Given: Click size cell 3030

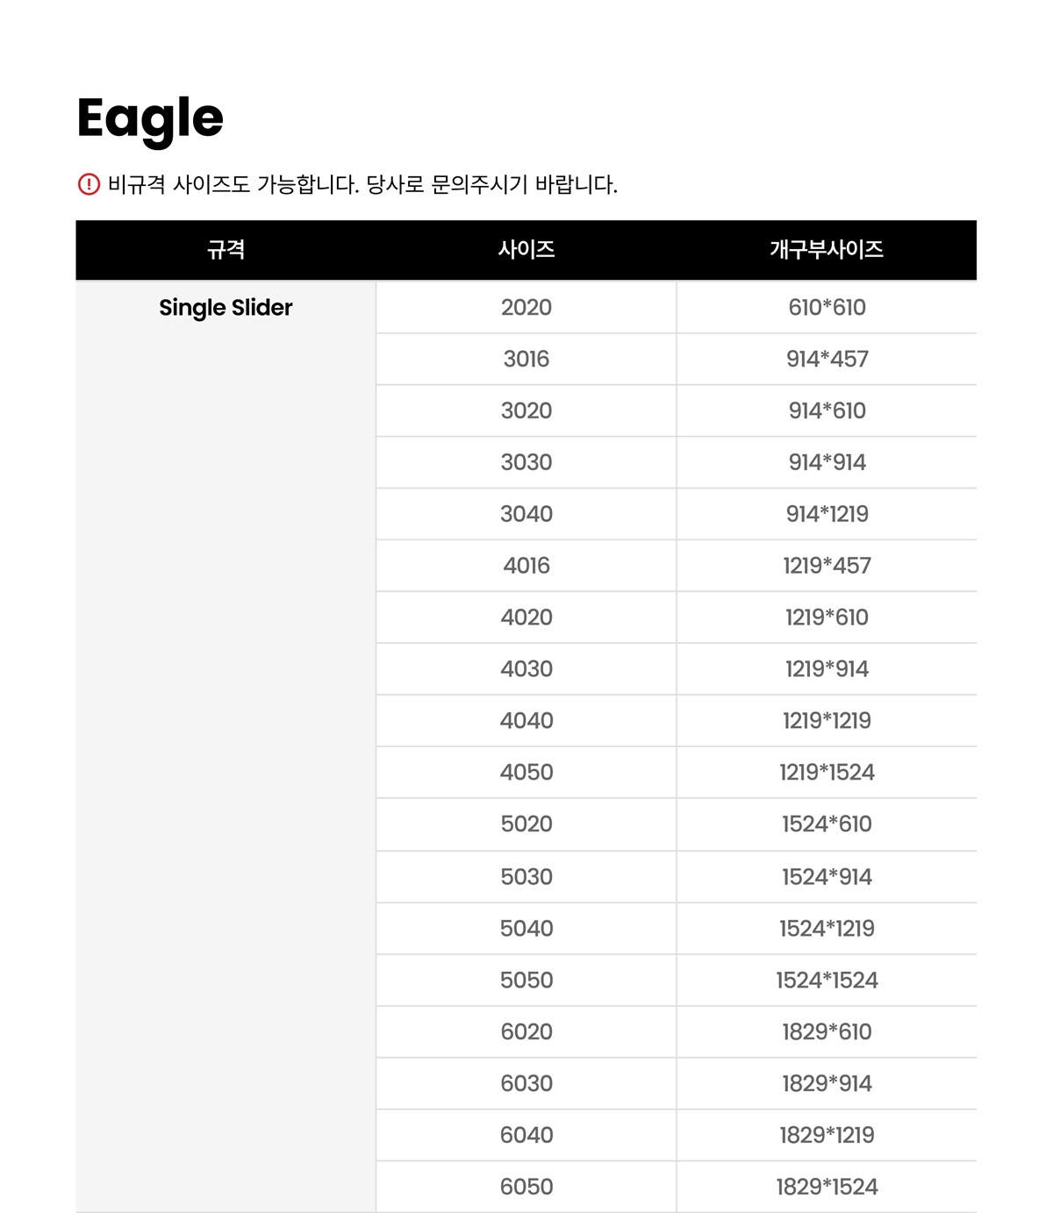Looking at the screenshot, I should 526,462.
